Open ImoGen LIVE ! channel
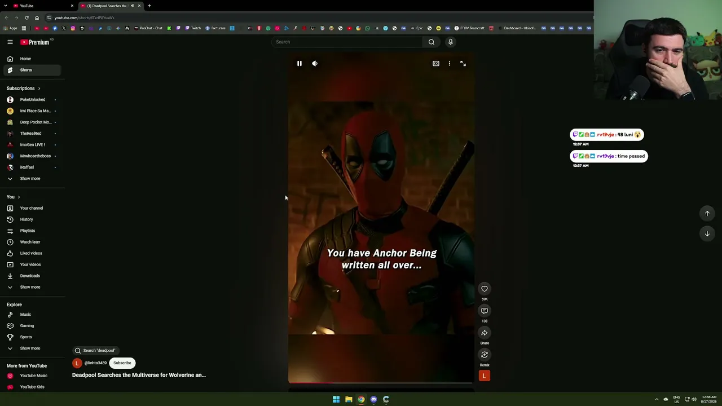 [32, 145]
